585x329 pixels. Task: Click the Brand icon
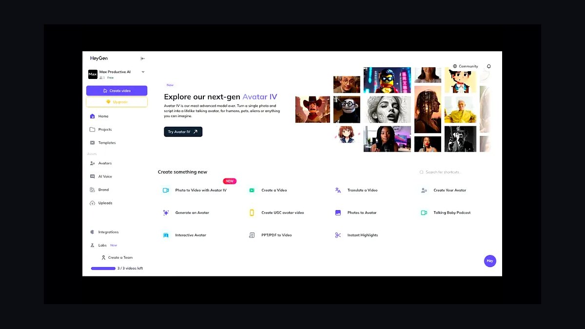click(x=93, y=190)
